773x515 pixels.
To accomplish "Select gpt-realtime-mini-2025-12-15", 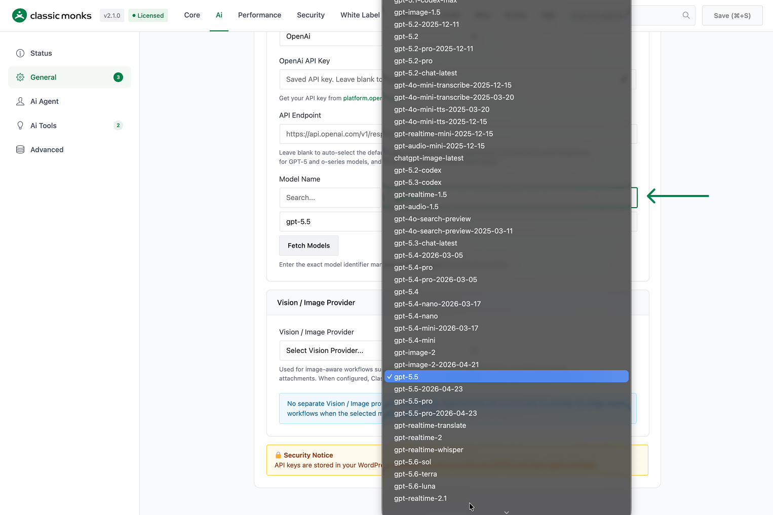I will click(x=507, y=134).
